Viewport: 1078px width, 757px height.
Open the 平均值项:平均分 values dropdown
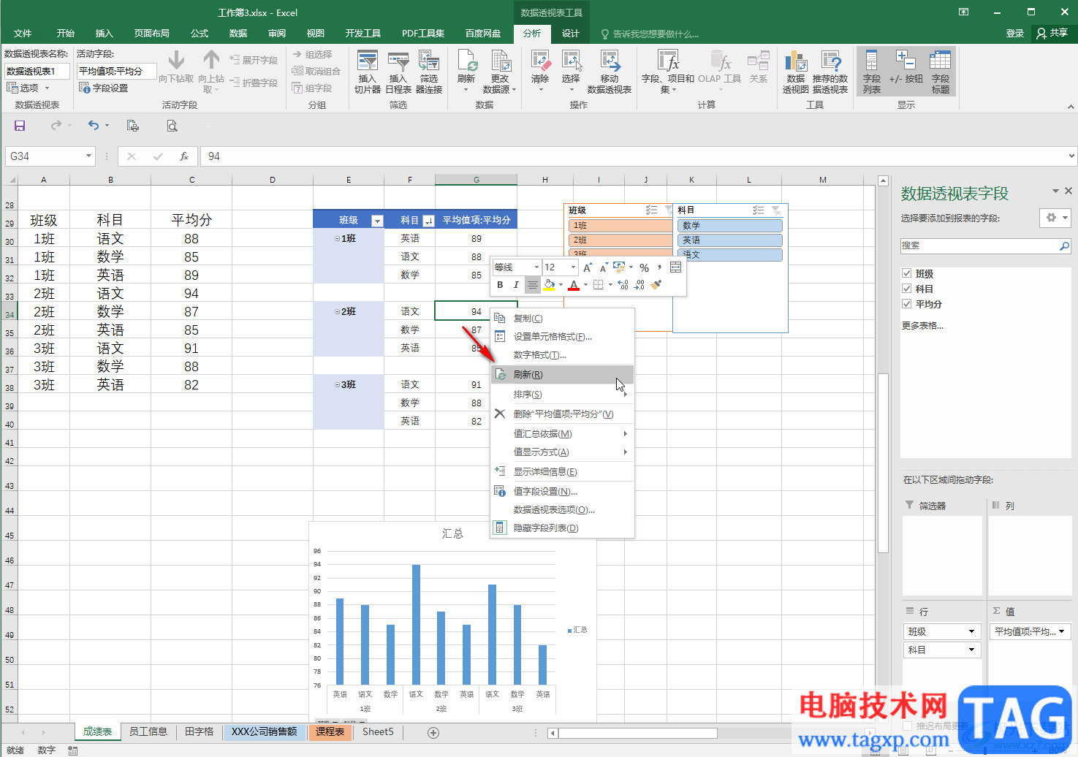click(1061, 631)
